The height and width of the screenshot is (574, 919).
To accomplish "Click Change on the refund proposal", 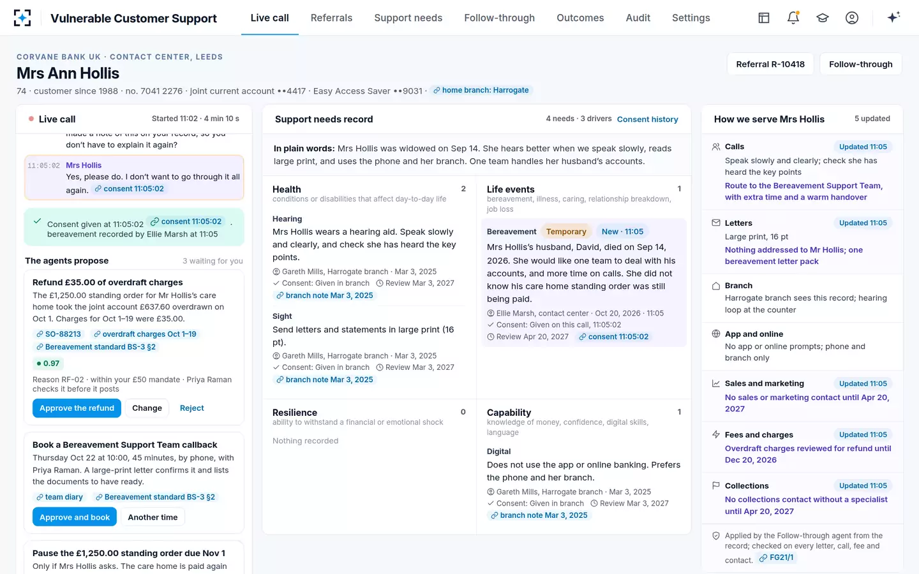I will (147, 408).
